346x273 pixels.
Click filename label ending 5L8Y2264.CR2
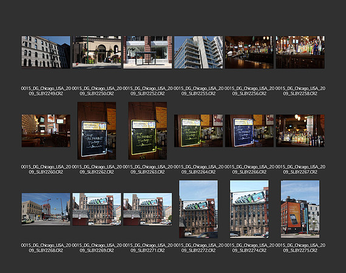[x=198, y=169]
